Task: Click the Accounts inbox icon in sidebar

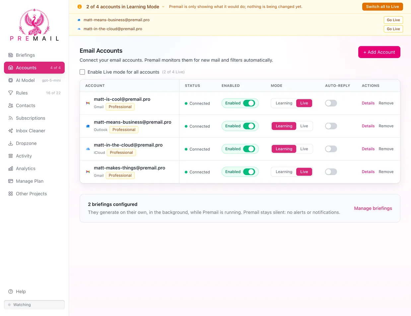Action: click(x=11, y=68)
